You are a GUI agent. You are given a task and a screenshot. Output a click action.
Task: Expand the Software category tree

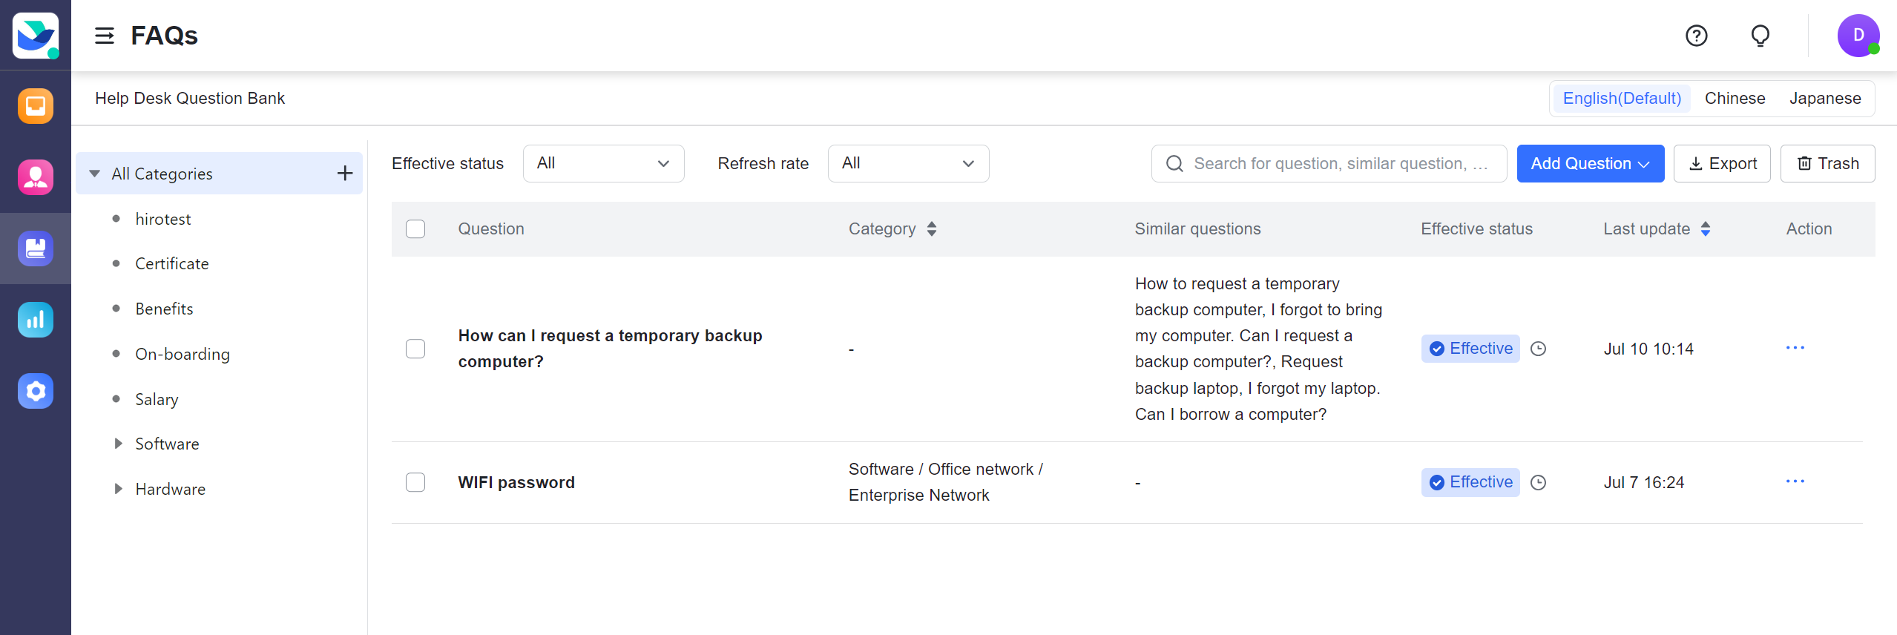coord(118,444)
